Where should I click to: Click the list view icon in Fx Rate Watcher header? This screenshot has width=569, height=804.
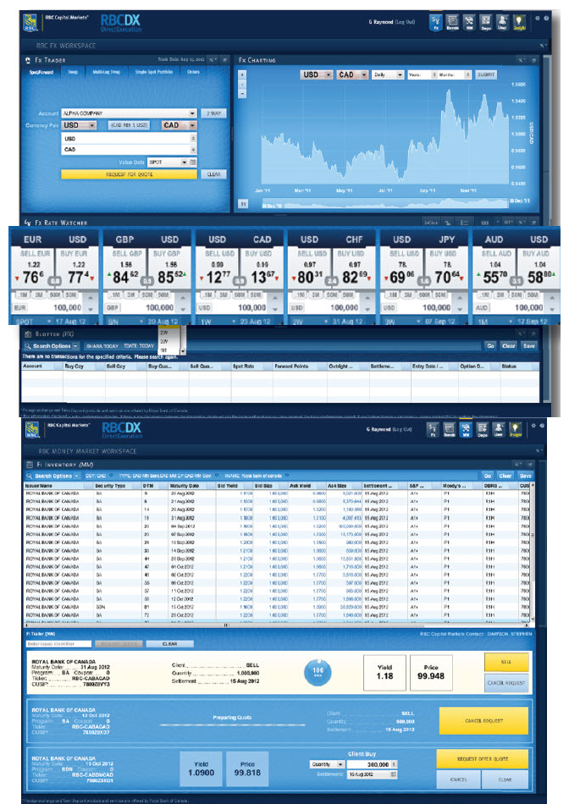(x=464, y=223)
